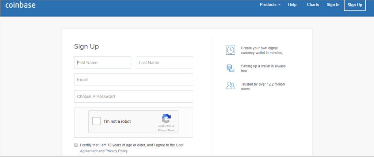Click 'Create your own digital currency wallet' text
This screenshot has width=374, height=157.
262,50
